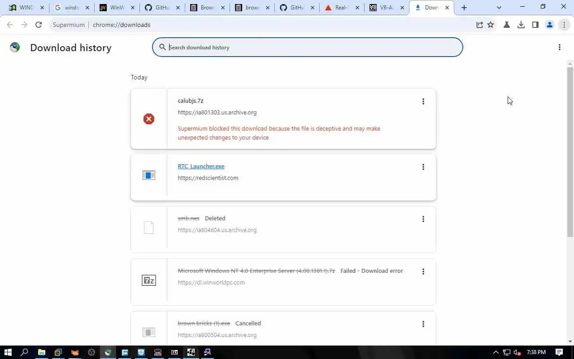This screenshot has width=574, height=359.
Task: Switch to the Google windows search tab
Action: click(72, 8)
